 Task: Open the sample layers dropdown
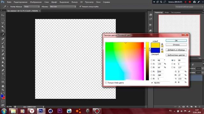coord(63,7)
